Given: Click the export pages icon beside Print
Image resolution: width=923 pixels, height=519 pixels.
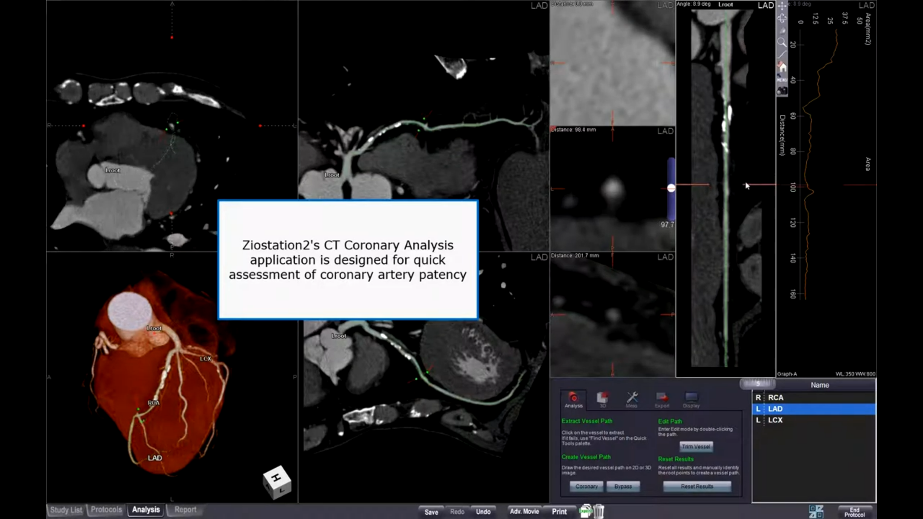Looking at the screenshot, I should pyautogui.click(x=586, y=511).
